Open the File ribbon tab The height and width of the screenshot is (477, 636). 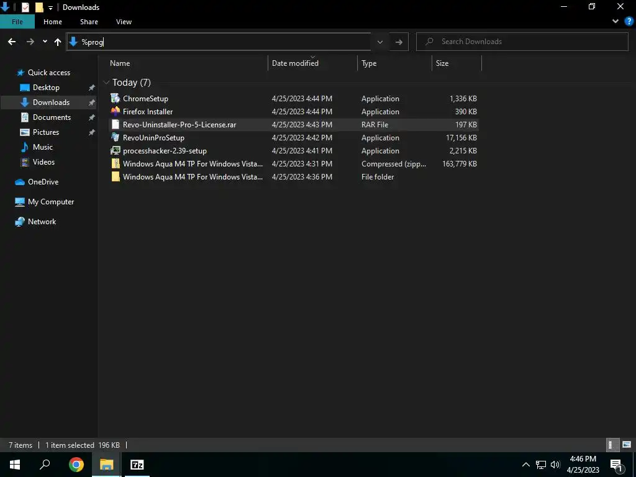click(17, 22)
